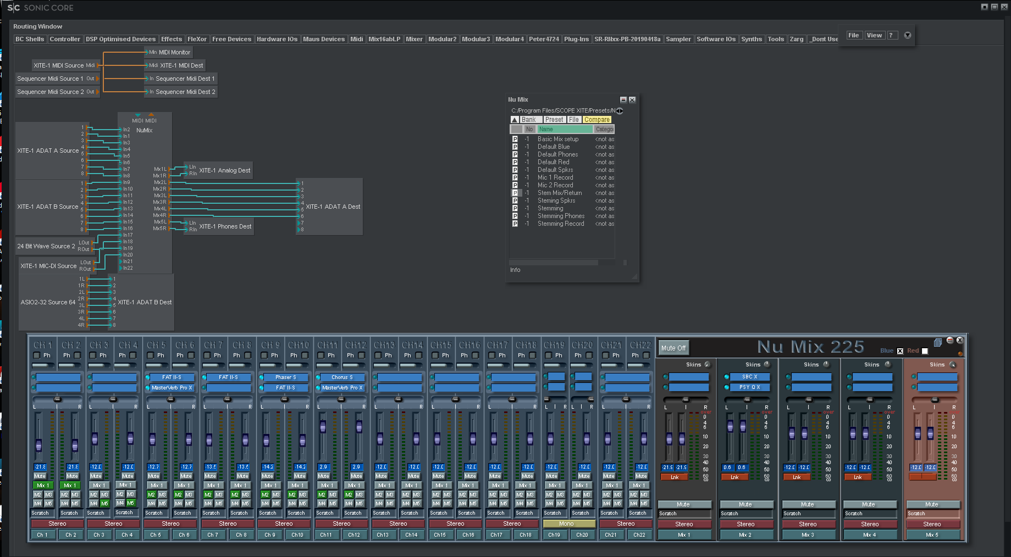Open the PSY Q X insert slot on Mix 2
Image resolution: width=1011 pixels, height=557 pixels.
point(749,387)
